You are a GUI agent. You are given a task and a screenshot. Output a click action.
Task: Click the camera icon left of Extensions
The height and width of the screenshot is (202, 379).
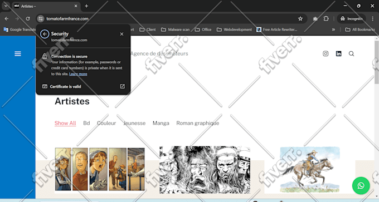pyautogui.click(x=315, y=18)
